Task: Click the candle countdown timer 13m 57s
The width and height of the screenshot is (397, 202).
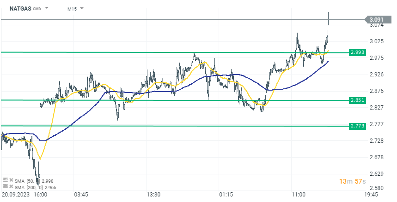Action: [x=353, y=181]
